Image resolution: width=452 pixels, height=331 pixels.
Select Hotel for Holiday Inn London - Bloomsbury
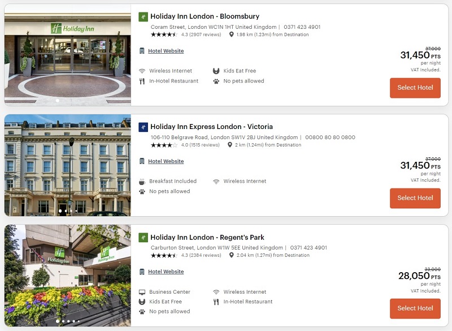415,88
